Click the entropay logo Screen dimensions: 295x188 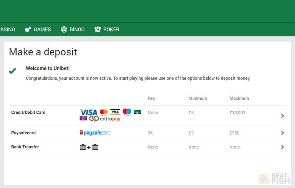(x=105, y=119)
